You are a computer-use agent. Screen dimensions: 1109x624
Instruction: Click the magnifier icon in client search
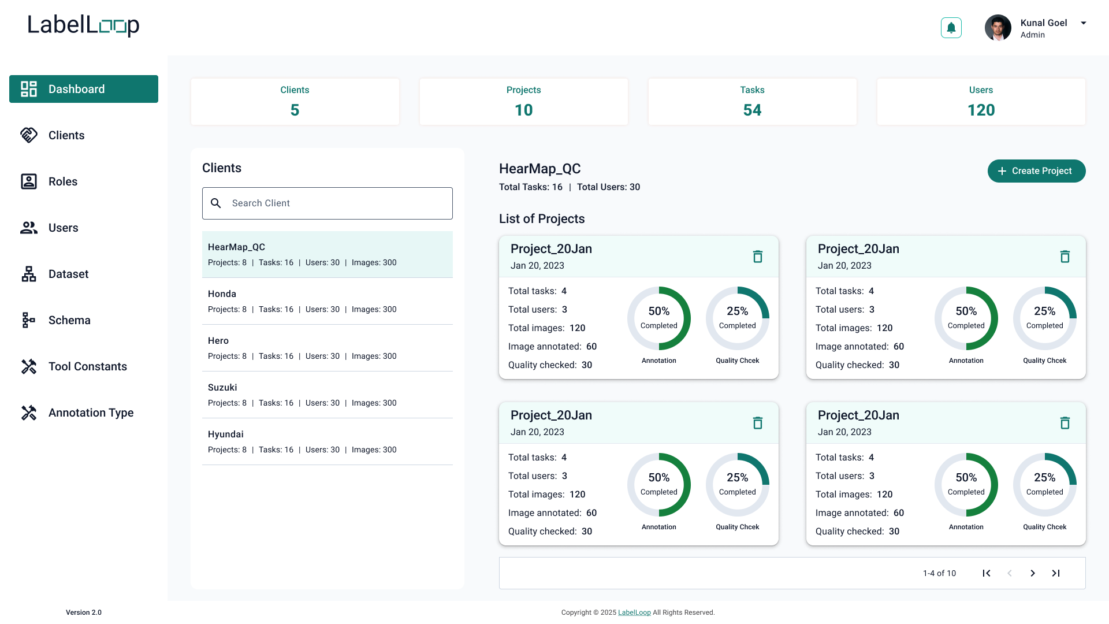[x=216, y=203]
